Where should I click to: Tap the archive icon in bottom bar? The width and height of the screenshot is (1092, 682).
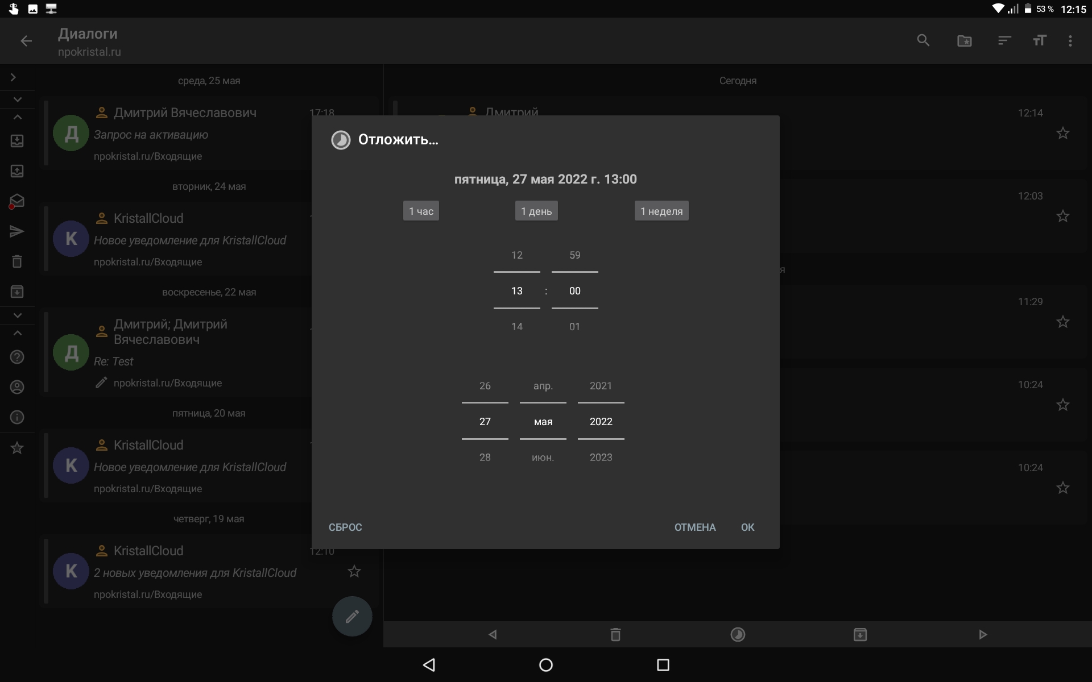point(860,634)
